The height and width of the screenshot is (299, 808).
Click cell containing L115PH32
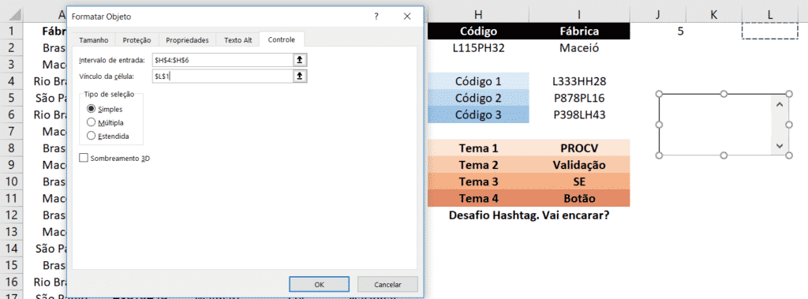(x=479, y=48)
